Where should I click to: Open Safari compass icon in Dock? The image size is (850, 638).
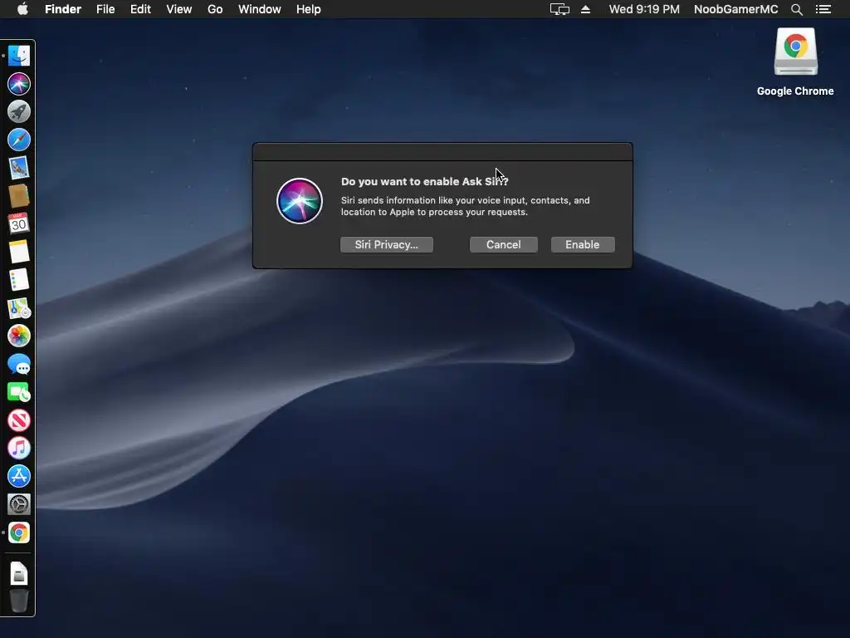coord(19,140)
